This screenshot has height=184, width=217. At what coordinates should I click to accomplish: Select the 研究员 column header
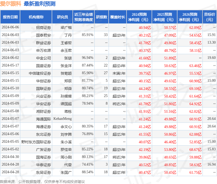point(62,17)
